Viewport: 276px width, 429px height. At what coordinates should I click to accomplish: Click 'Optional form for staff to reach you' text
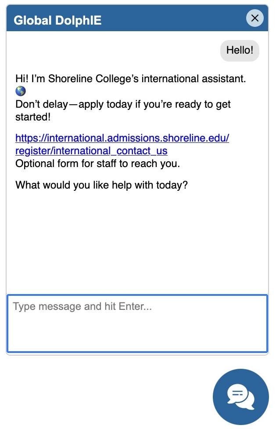[x=97, y=164]
